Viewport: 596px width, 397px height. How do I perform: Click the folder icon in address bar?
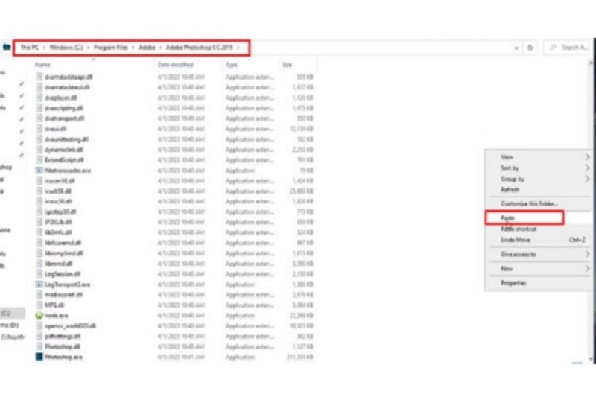click(x=7, y=47)
